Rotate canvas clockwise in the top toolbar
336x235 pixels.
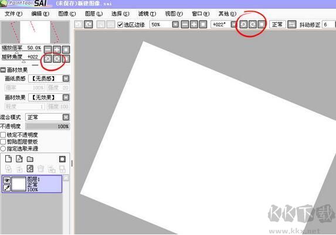pyautogui.click(x=252, y=25)
